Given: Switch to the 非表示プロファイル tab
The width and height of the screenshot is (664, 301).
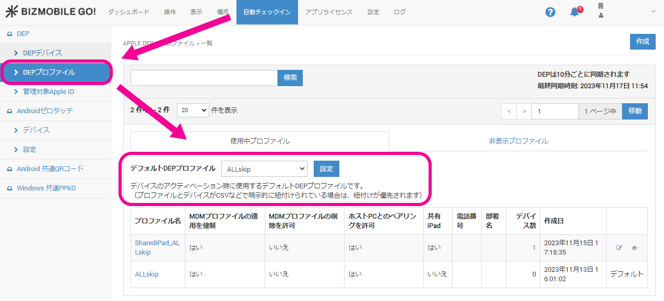Looking at the screenshot, I should coord(518,141).
